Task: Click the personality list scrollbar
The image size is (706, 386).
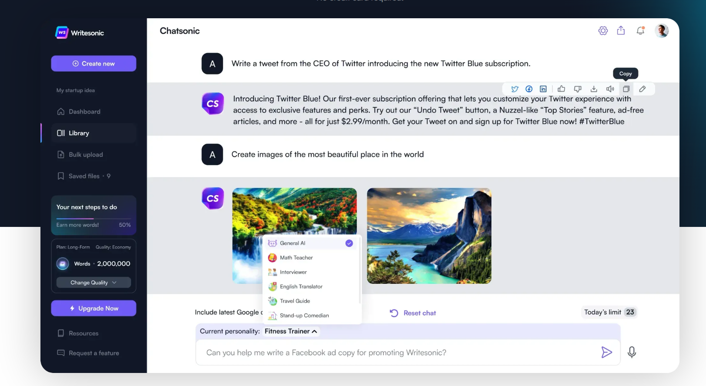Action: (x=360, y=271)
